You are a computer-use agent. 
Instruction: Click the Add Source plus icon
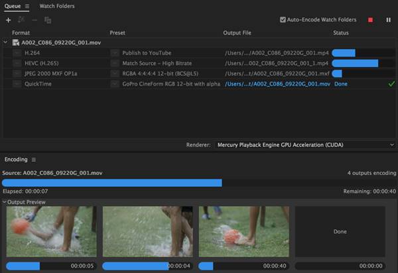[x=8, y=20]
